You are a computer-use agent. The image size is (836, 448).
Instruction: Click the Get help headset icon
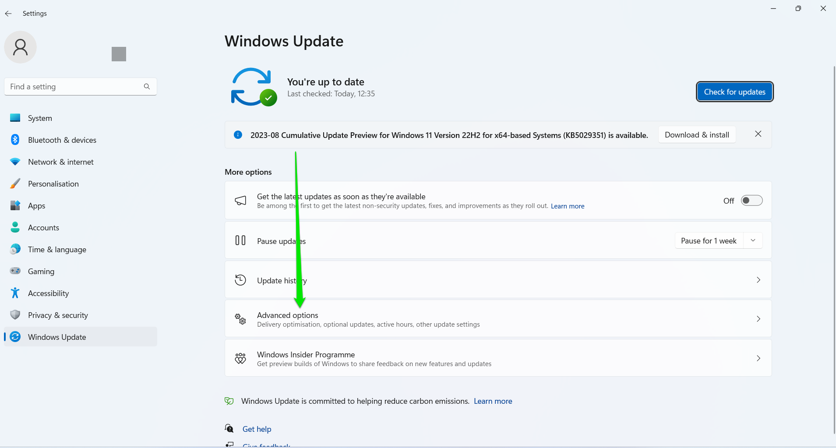pos(229,428)
